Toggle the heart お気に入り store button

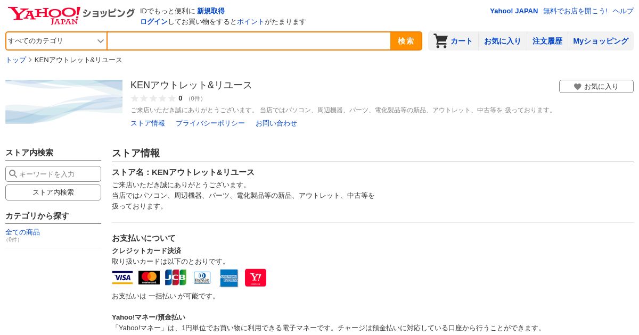596,86
